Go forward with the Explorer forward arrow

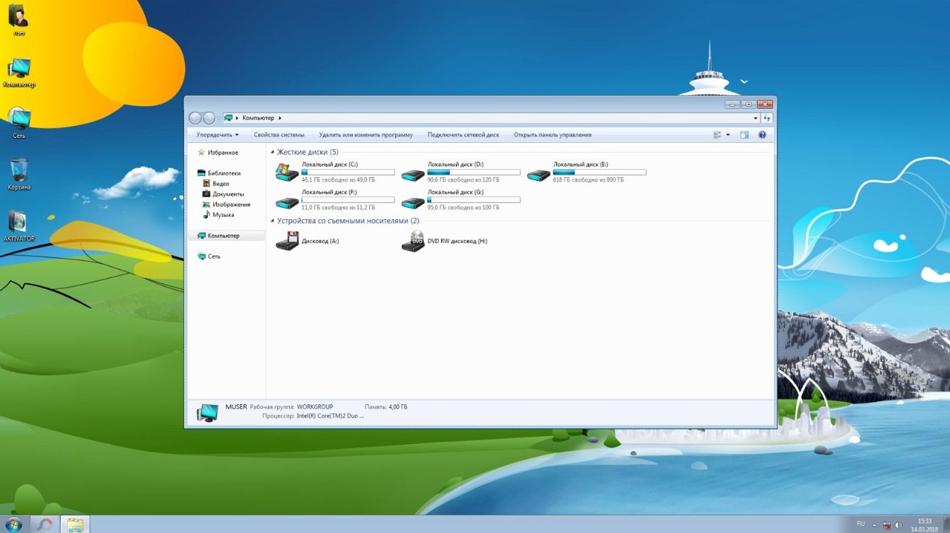209,118
